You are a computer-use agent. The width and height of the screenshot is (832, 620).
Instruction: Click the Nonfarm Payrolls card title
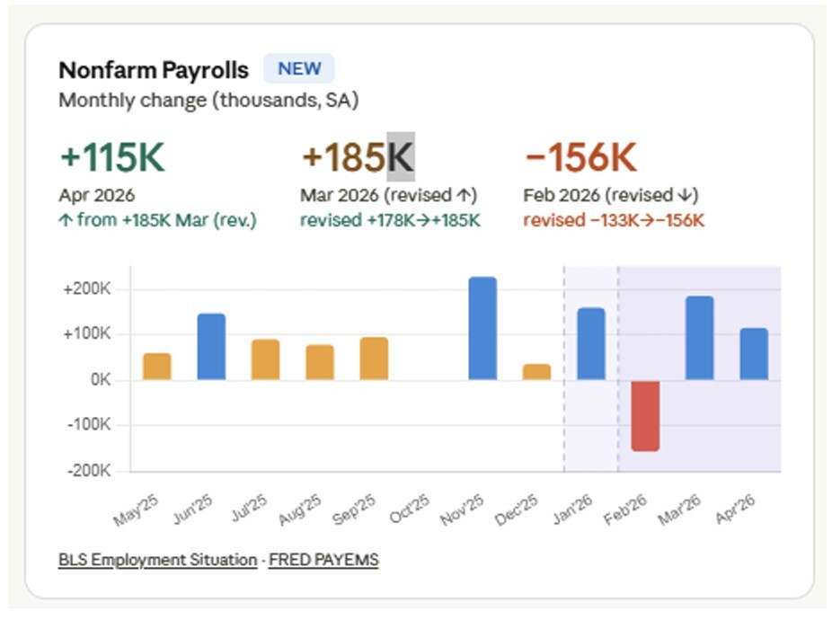tap(154, 70)
